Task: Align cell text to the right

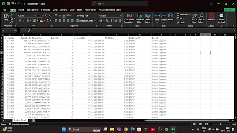Action: point(64,20)
